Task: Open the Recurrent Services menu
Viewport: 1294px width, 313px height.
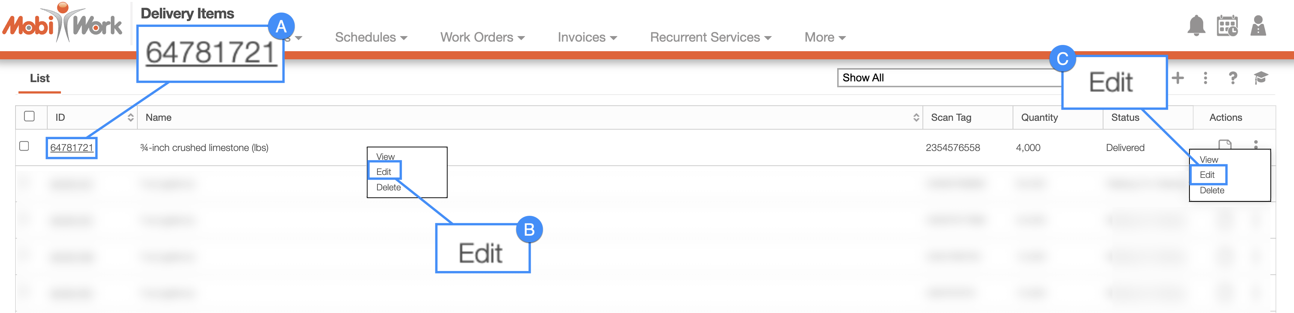Action: tap(710, 37)
